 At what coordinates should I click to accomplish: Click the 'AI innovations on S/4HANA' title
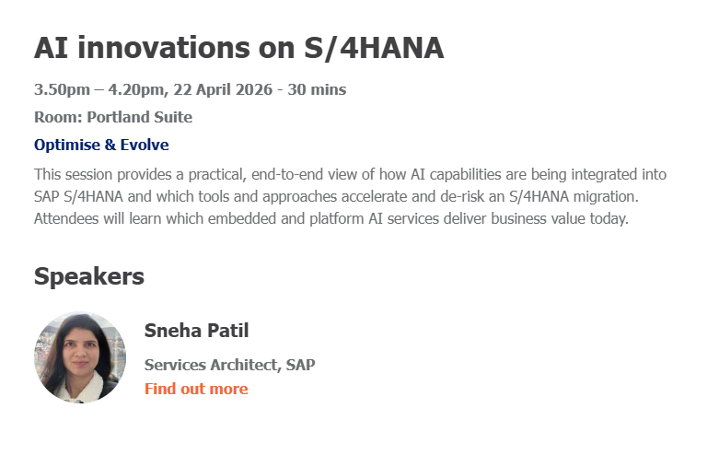click(x=238, y=48)
